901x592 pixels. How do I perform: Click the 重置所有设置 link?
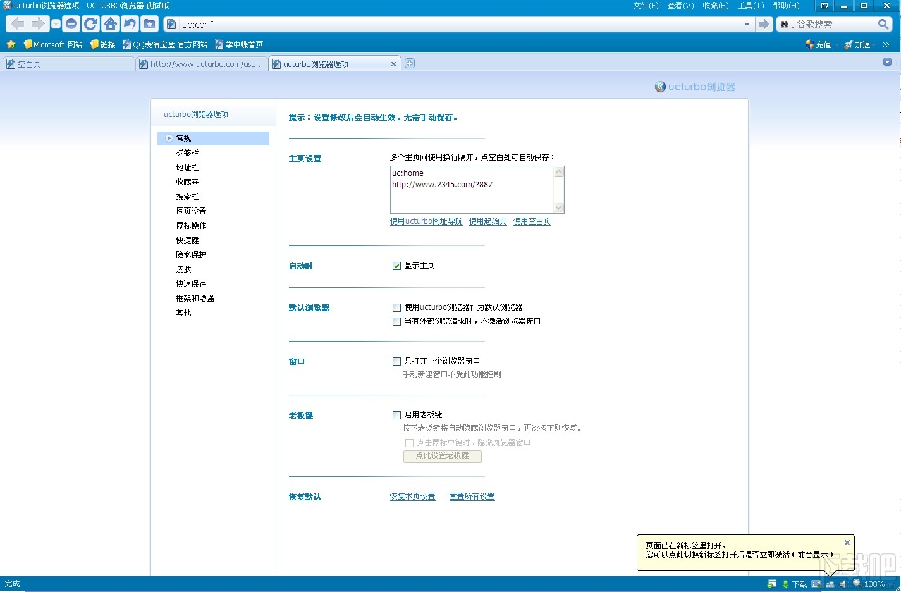tap(472, 496)
